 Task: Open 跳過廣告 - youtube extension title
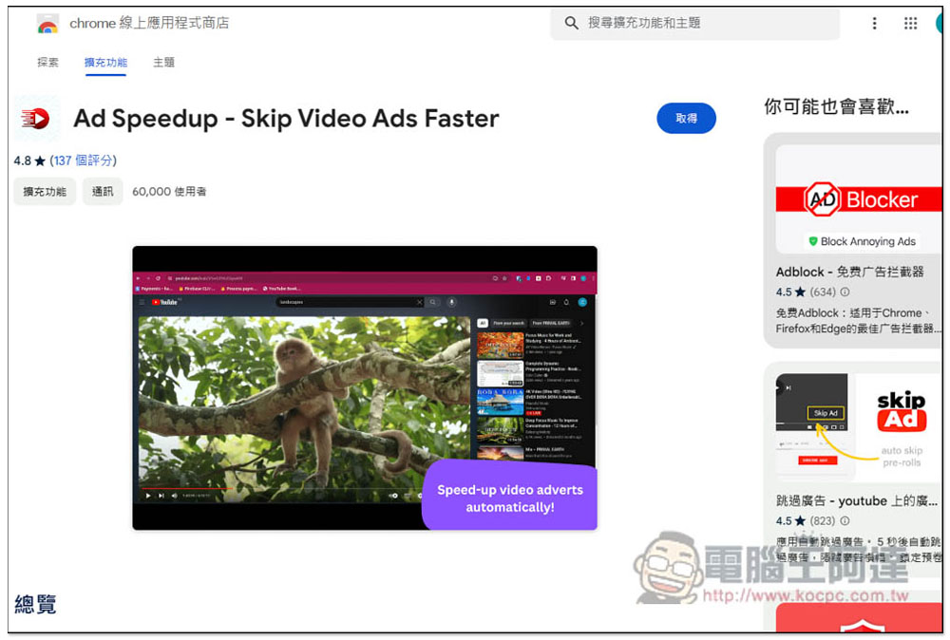857,500
